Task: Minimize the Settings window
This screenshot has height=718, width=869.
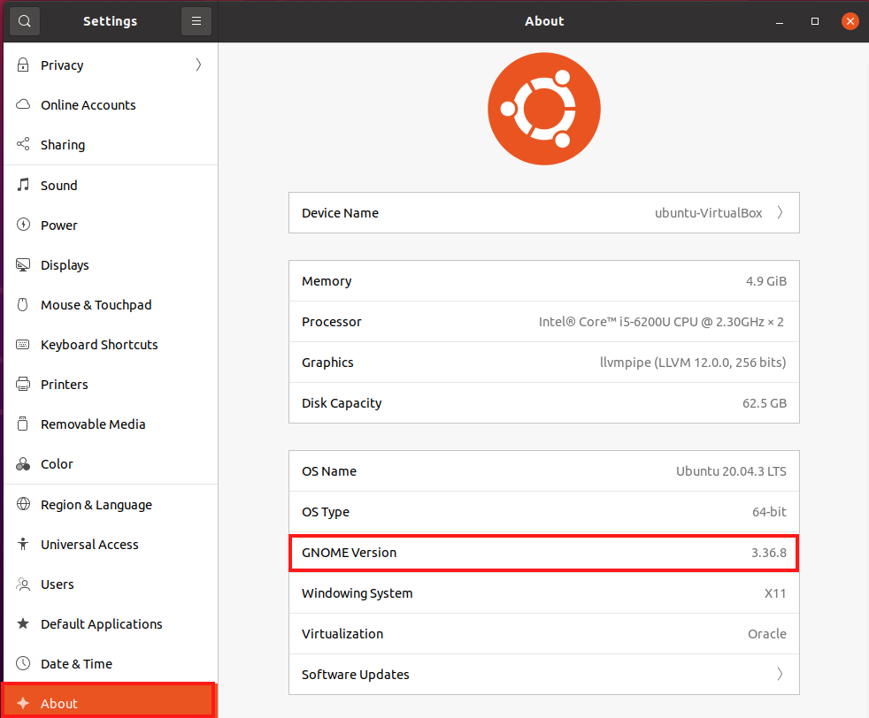Action: coord(780,21)
